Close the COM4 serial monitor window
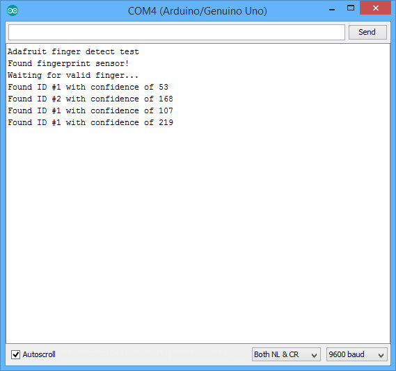 click(x=376, y=8)
